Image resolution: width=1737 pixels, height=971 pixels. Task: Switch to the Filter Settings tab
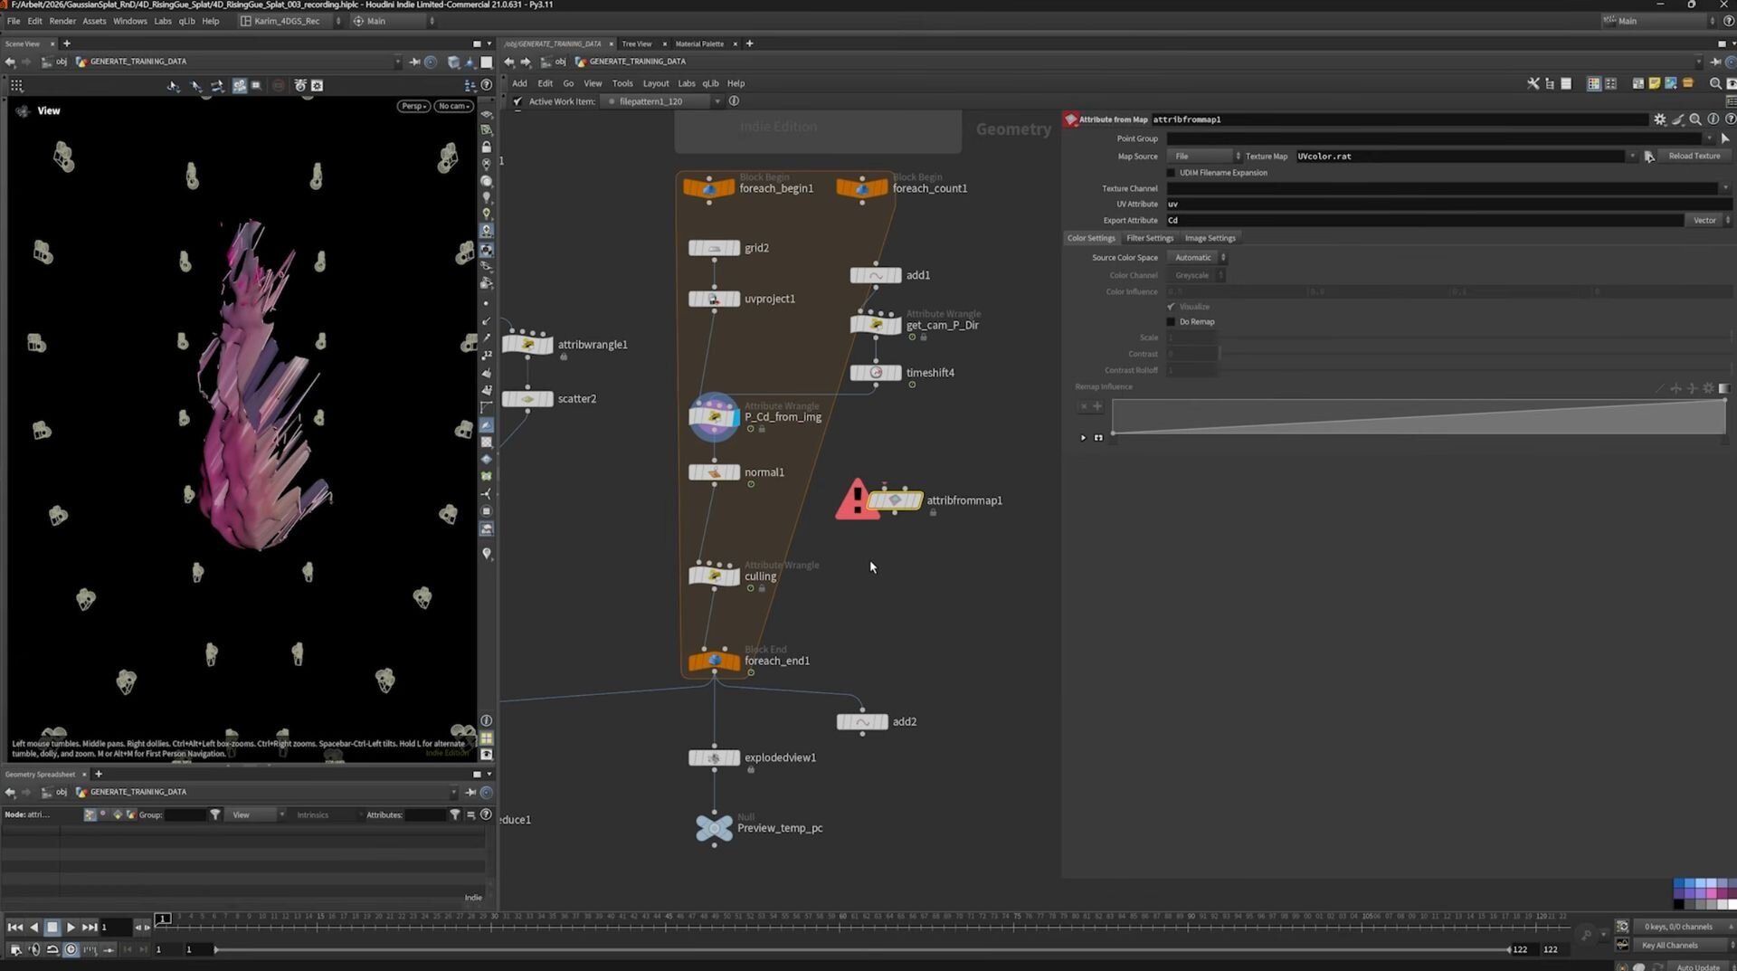(1149, 238)
